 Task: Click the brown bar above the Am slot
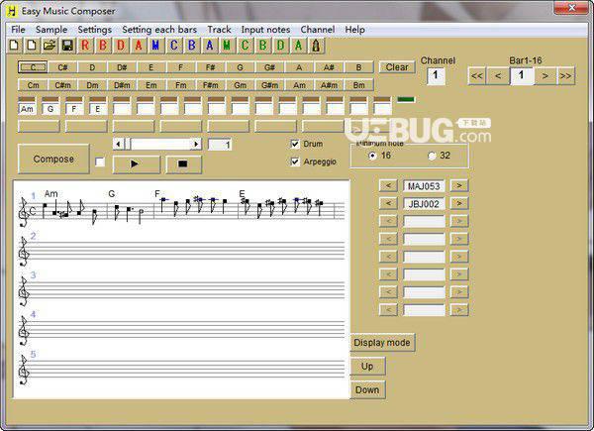[27, 99]
